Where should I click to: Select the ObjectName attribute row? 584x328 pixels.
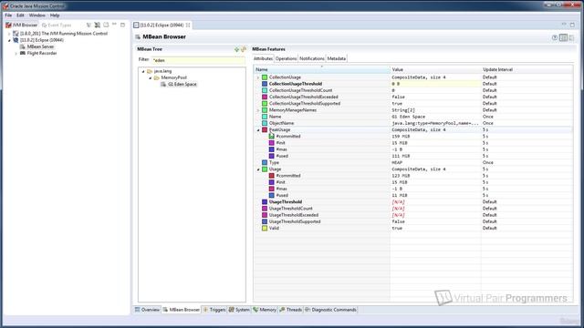413,123
